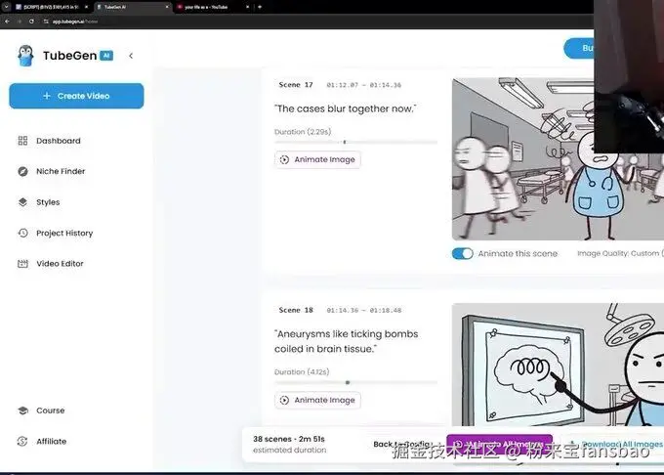664x475 pixels.
Task: Adjust Scene 17 duration slider
Action: (x=355, y=142)
